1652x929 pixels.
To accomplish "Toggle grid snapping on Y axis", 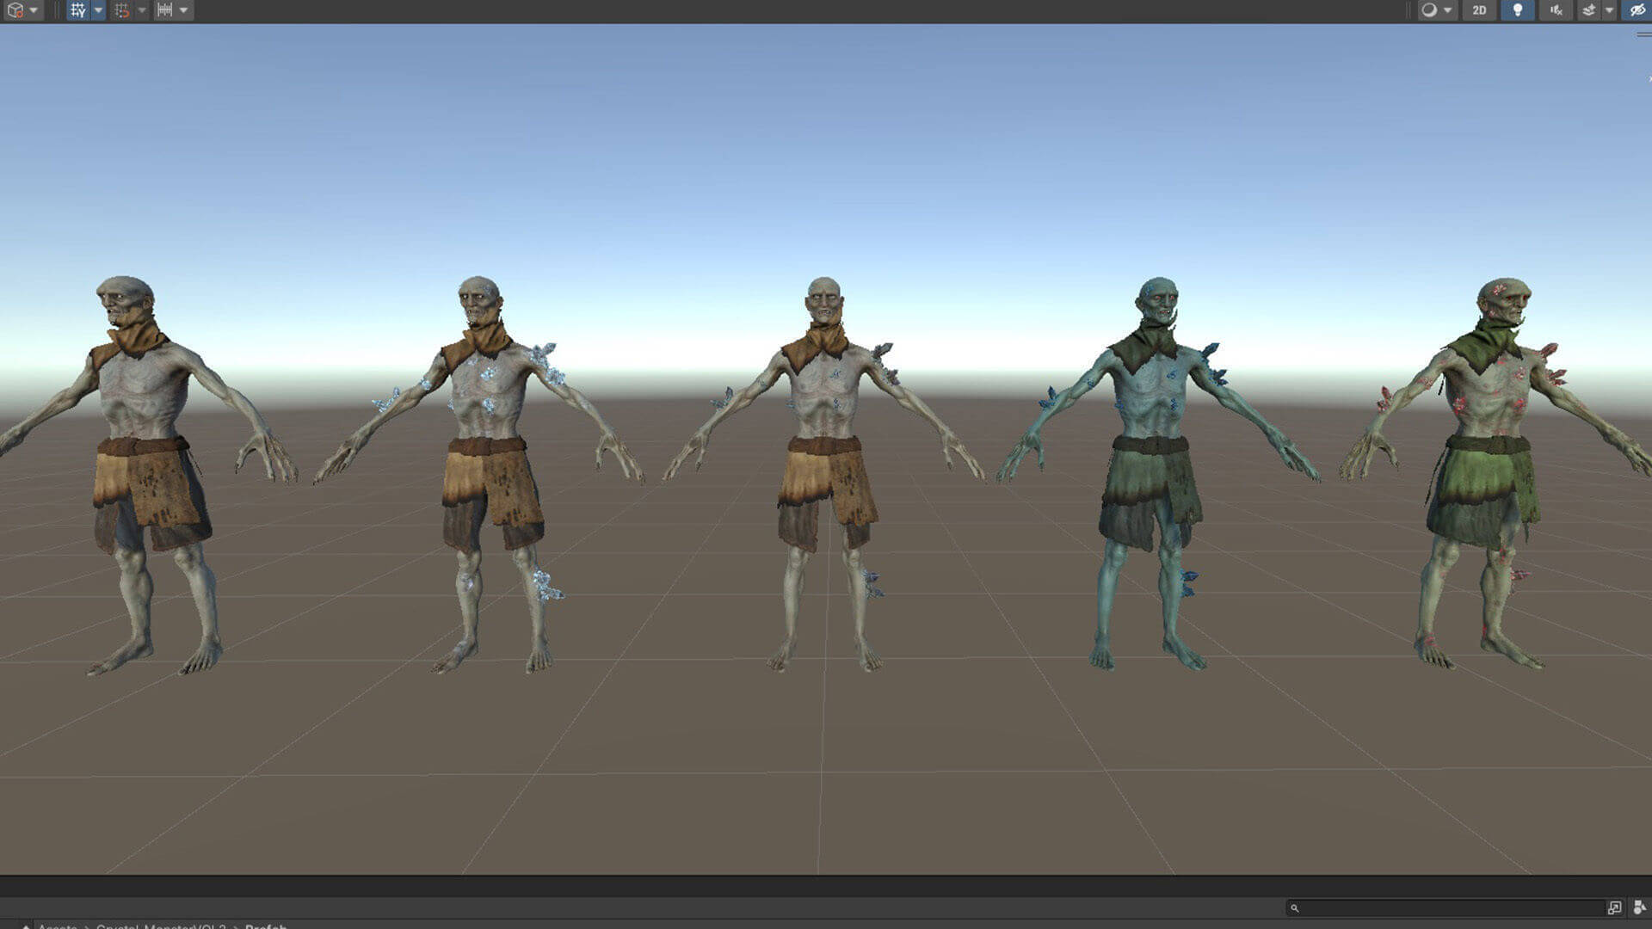I will 78,10.
